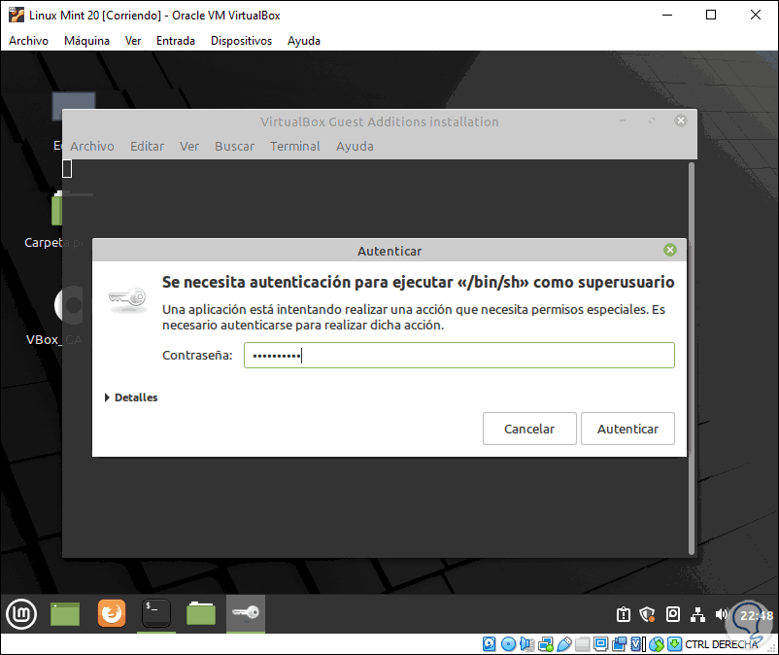Click the terminal window vertical scrollbar
The image size is (779, 655).
click(692, 358)
